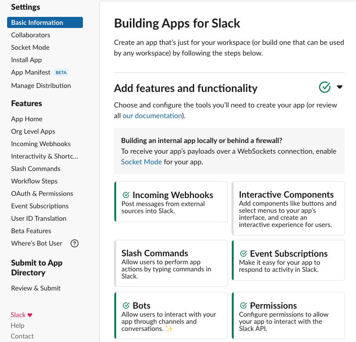This screenshot has width=356, height=342.
Task: Select Basic Information in the sidebar
Action: [x=45, y=23]
